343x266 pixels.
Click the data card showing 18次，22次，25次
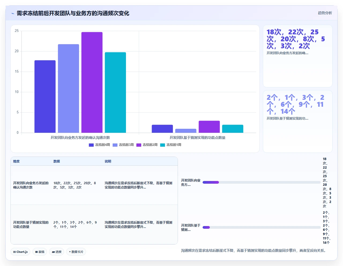coord(298,56)
